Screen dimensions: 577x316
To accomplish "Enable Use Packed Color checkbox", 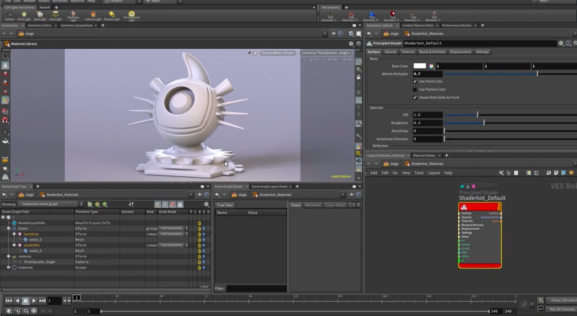I will click(x=415, y=89).
